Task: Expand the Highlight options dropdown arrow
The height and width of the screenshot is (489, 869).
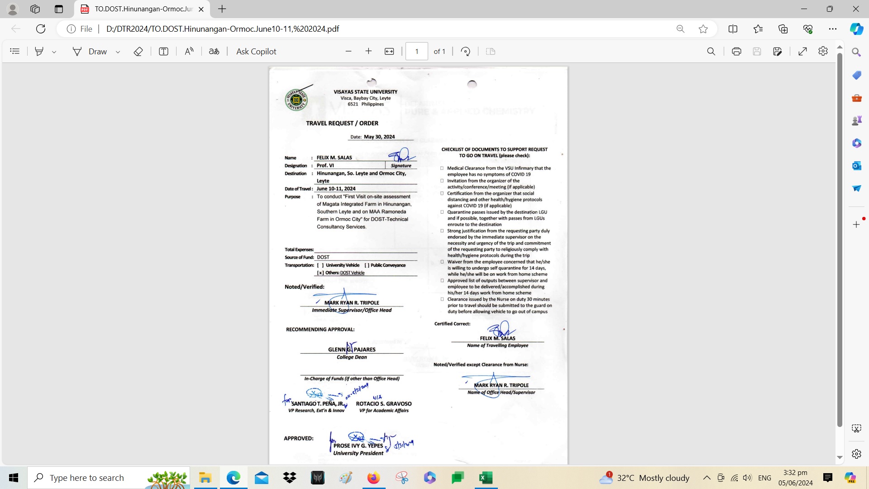Action: [54, 52]
